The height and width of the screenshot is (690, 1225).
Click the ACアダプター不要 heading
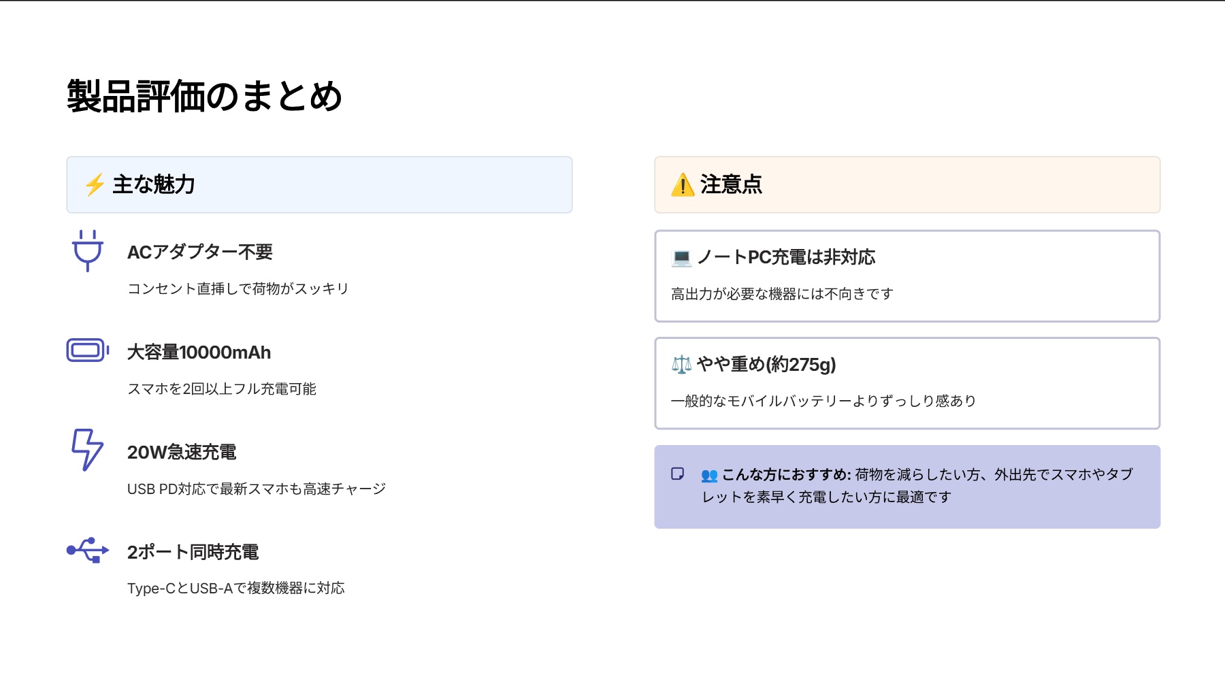[199, 252]
